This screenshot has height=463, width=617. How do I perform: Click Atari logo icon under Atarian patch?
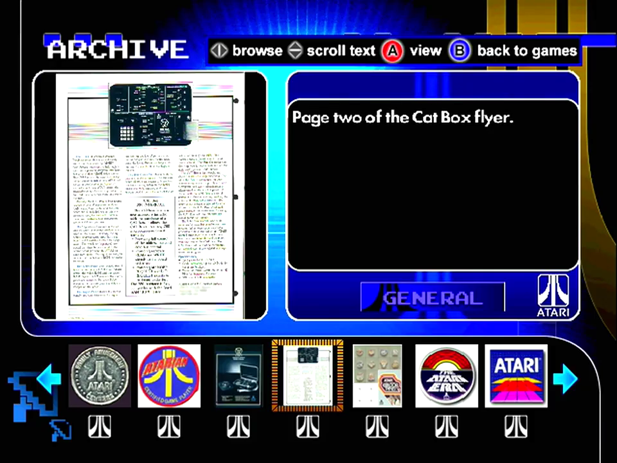pyautogui.click(x=169, y=426)
